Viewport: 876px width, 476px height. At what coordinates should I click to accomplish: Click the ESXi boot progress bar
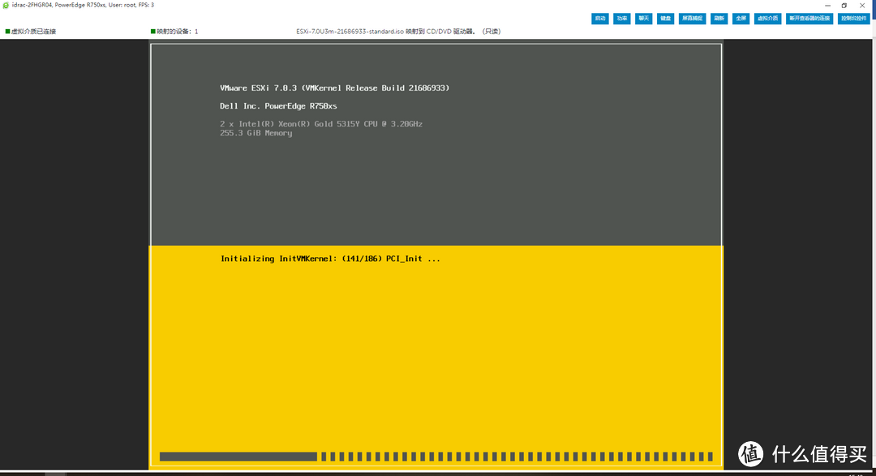pyautogui.click(x=436, y=457)
